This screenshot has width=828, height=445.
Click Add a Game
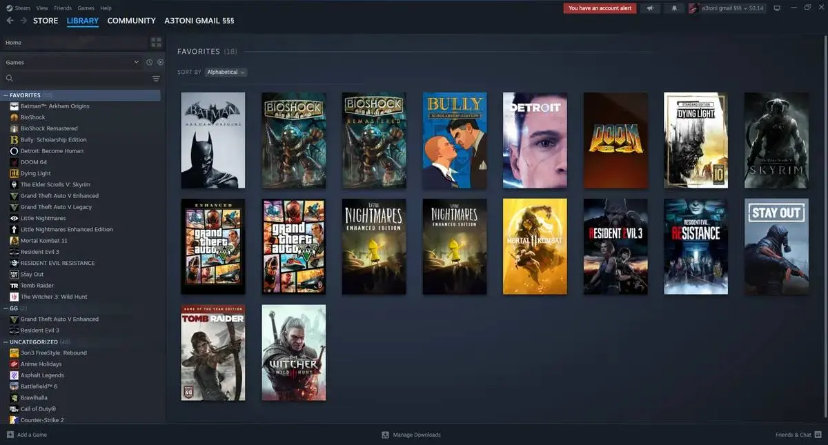(27, 435)
